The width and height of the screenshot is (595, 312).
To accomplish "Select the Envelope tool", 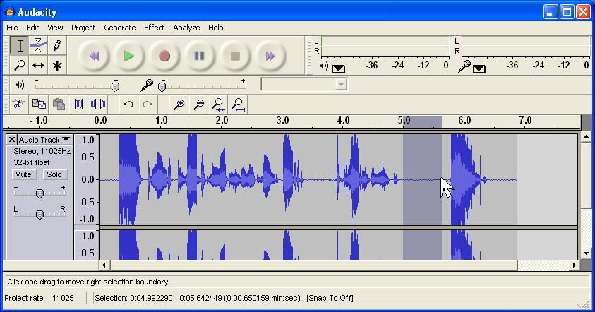I will [38, 46].
